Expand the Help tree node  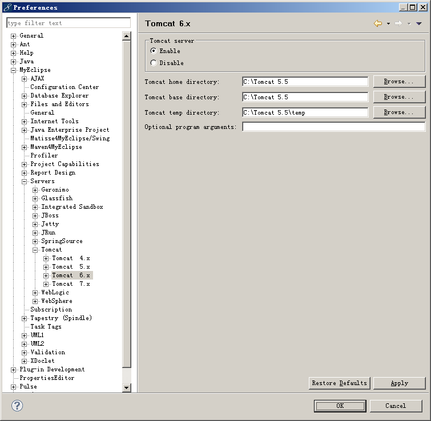click(13, 53)
